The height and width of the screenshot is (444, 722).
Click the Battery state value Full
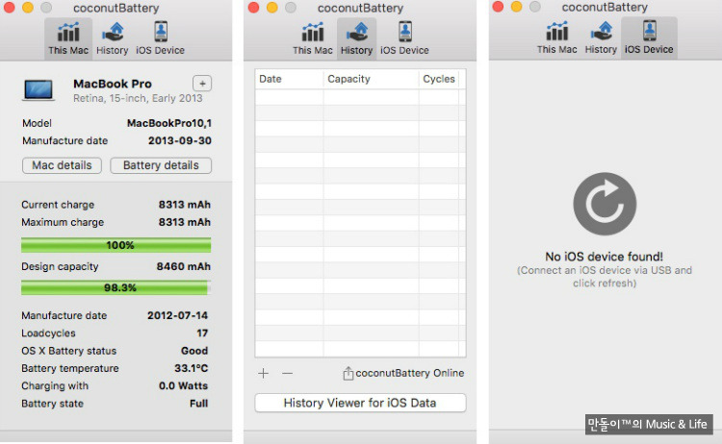[x=199, y=404]
